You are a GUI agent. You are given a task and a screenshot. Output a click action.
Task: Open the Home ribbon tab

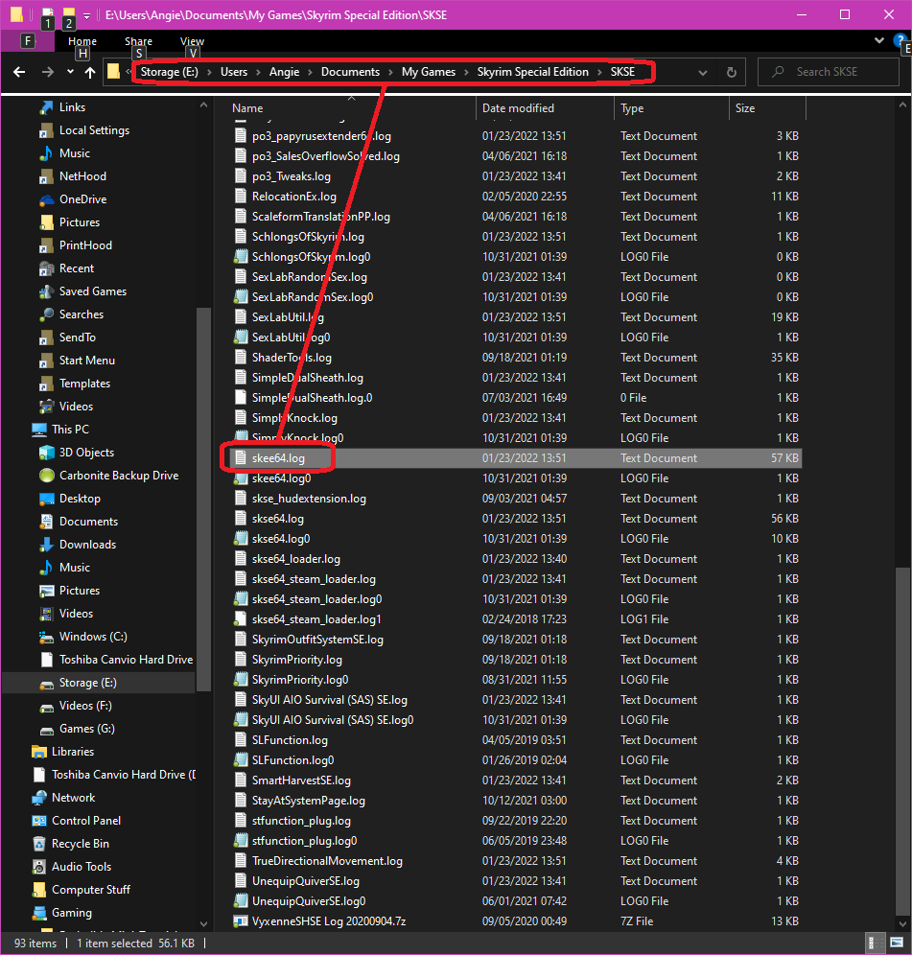click(82, 41)
